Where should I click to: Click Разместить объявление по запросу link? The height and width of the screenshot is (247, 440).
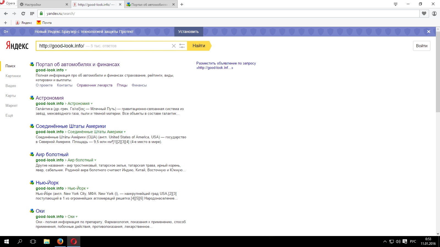pos(226,66)
